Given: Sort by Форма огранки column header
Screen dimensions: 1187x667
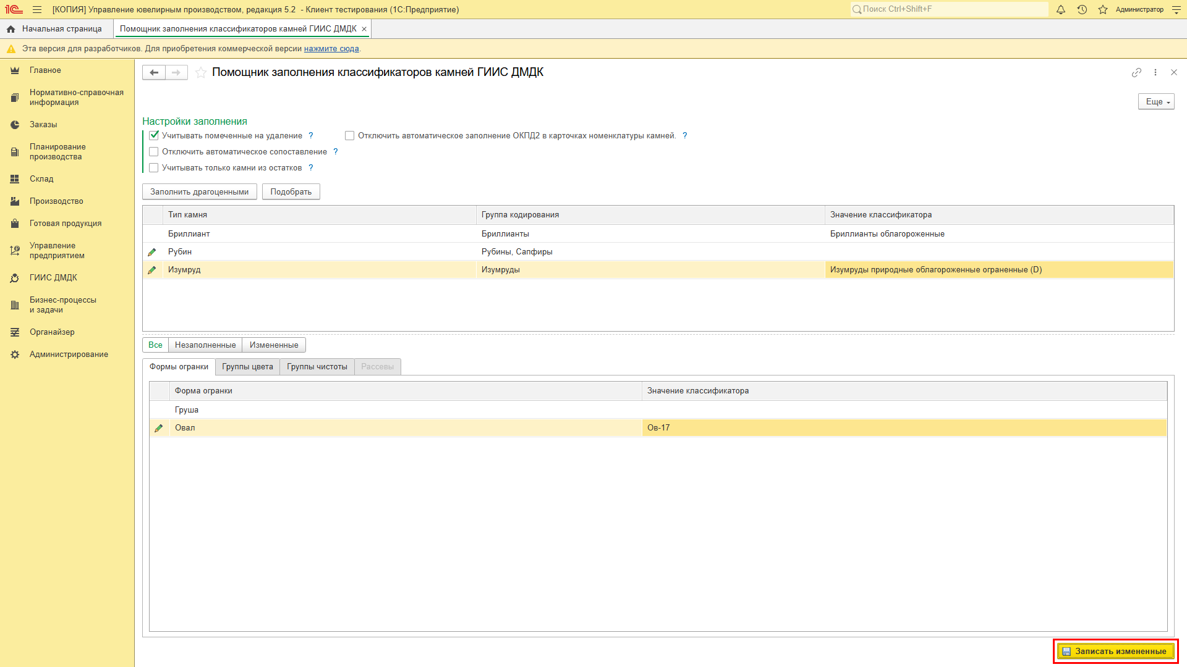Looking at the screenshot, I should (406, 391).
